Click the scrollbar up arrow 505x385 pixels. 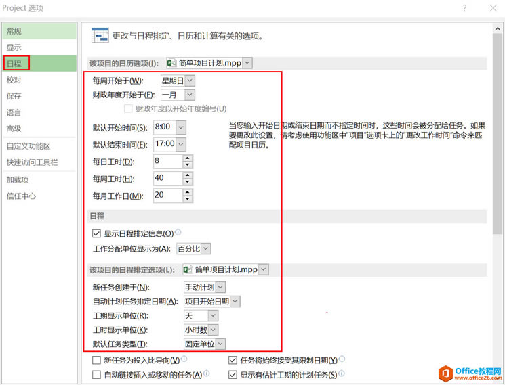498,29
